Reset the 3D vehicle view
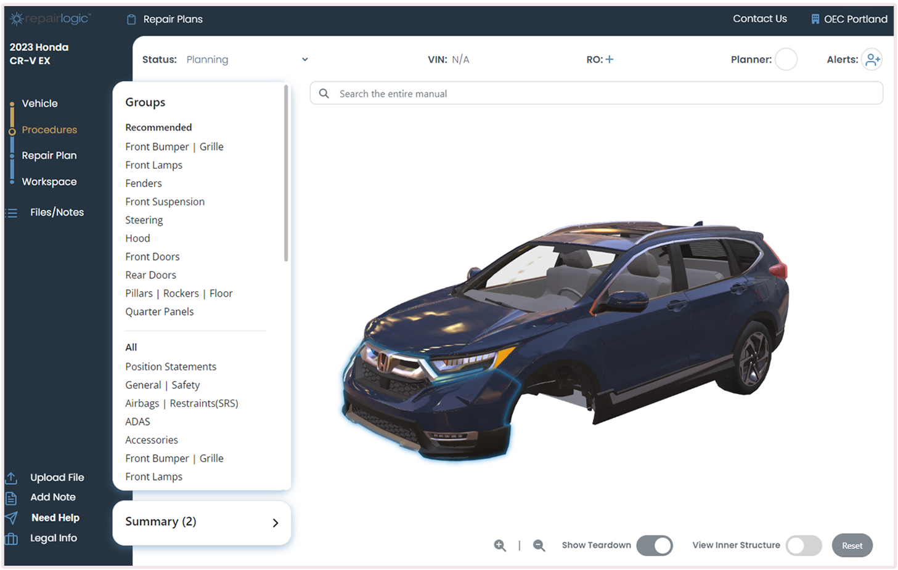 coord(852,545)
